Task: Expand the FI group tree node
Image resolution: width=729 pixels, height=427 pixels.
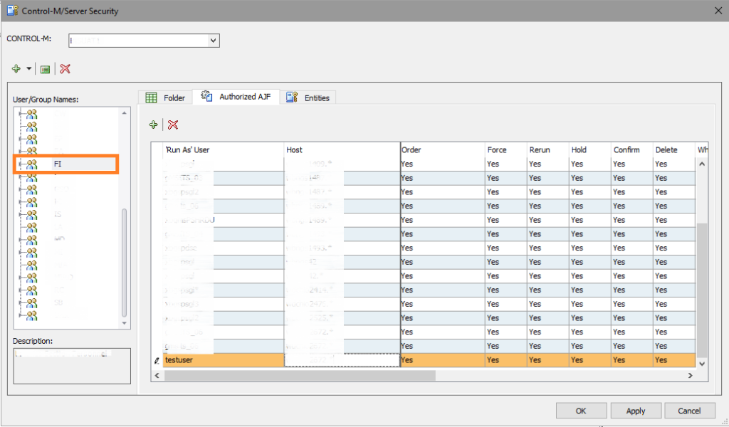Action: click(x=19, y=164)
